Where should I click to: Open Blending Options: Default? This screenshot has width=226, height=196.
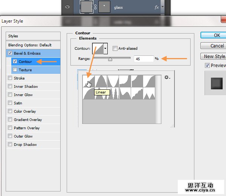pos(30,45)
